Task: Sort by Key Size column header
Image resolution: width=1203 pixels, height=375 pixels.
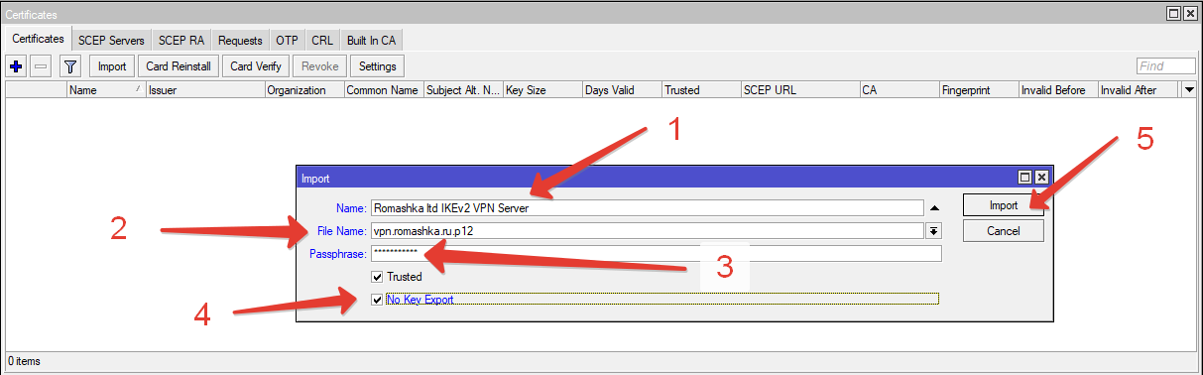Action: pyautogui.click(x=542, y=89)
